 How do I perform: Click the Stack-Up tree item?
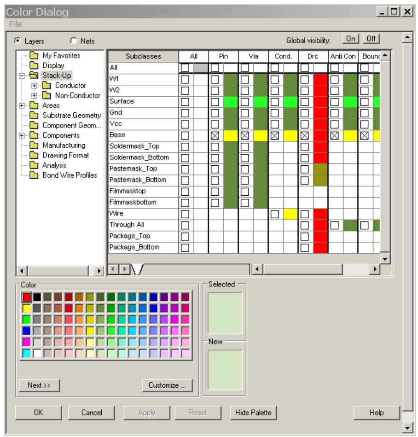pyautogui.click(x=57, y=76)
